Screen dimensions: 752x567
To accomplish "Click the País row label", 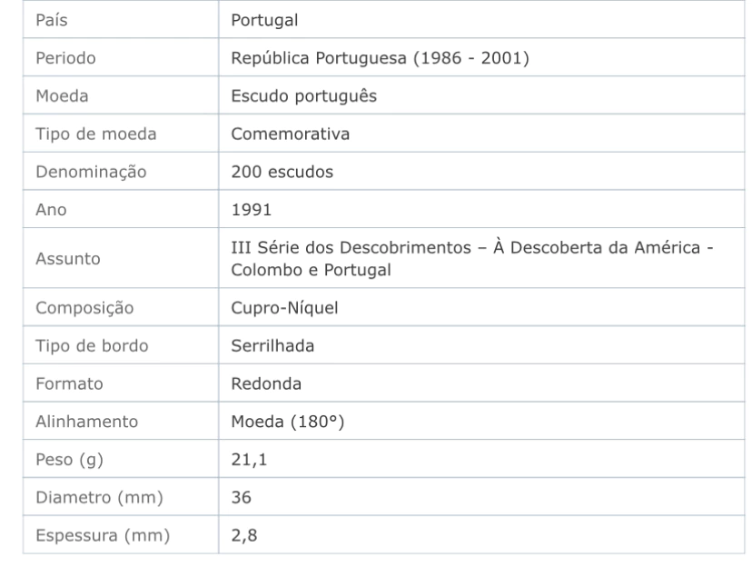I will (52, 20).
